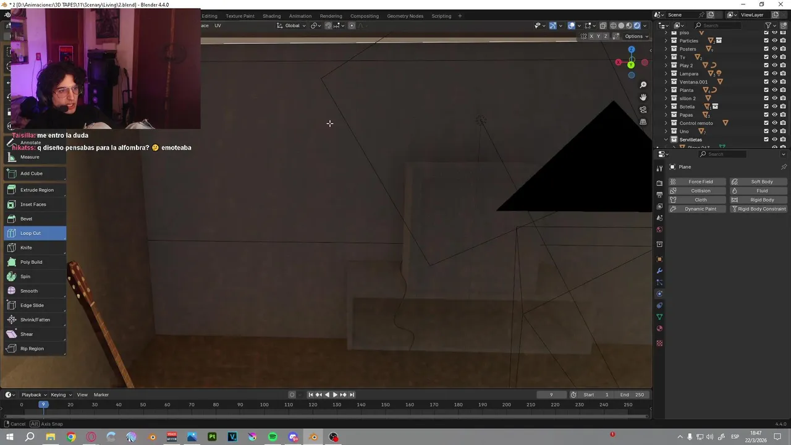Open the Keying dropdown in timeline
The height and width of the screenshot is (445, 791).
pyautogui.click(x=61, y=394)
